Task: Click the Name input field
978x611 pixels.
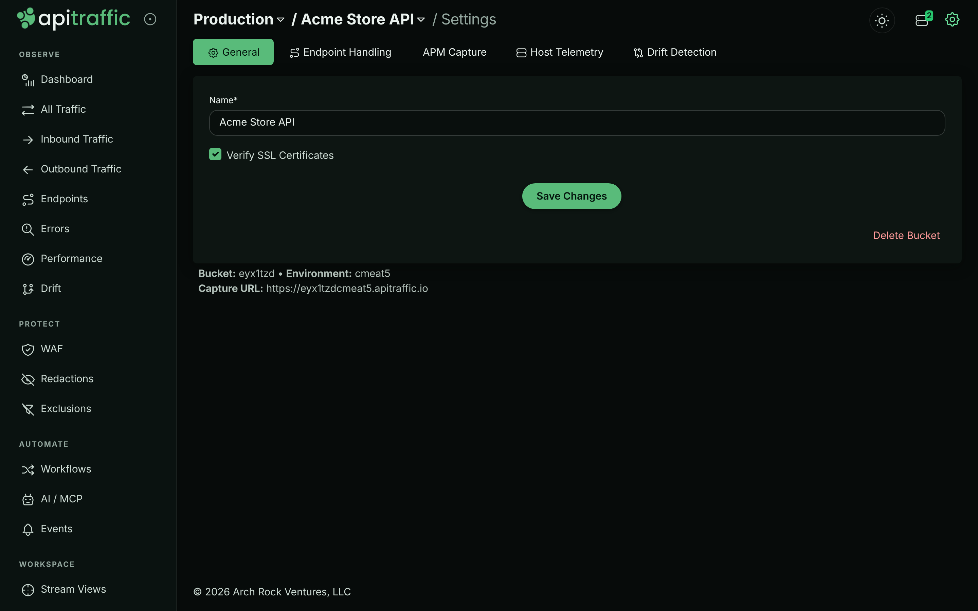Action: [577, 123]
